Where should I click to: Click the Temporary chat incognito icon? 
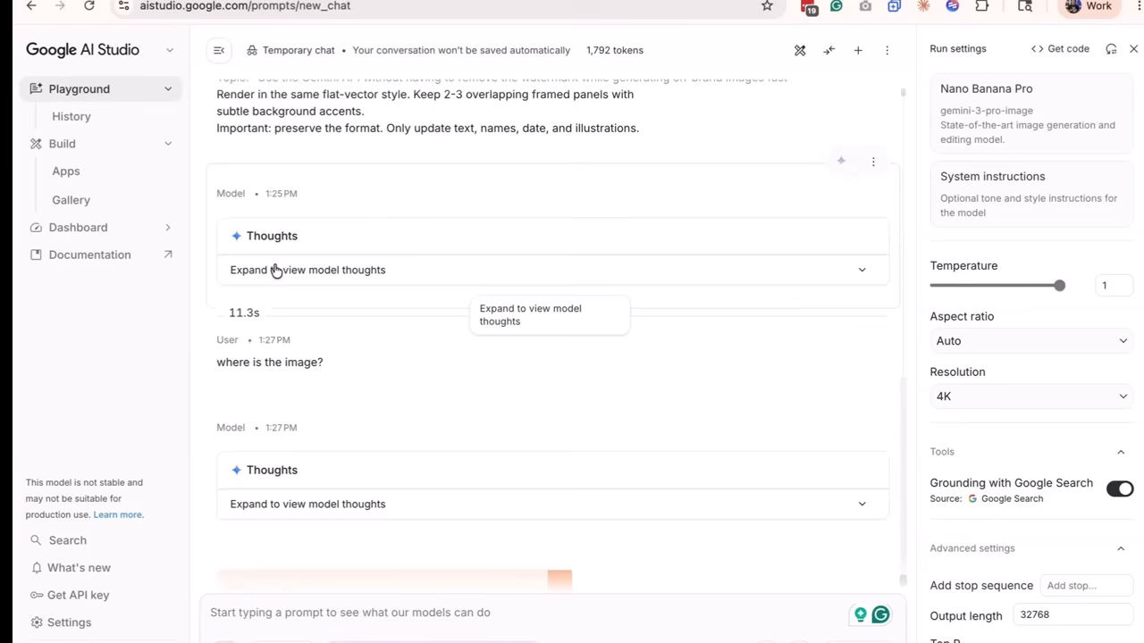(x=252, y=50)
